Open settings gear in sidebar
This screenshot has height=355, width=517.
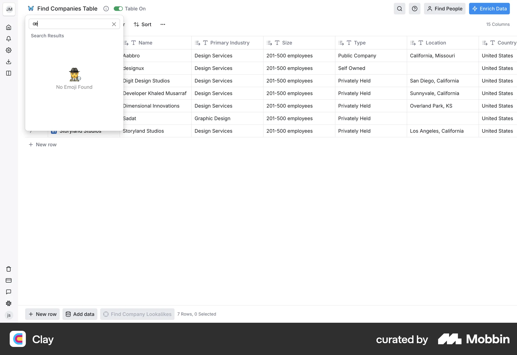tap(9, 50)
